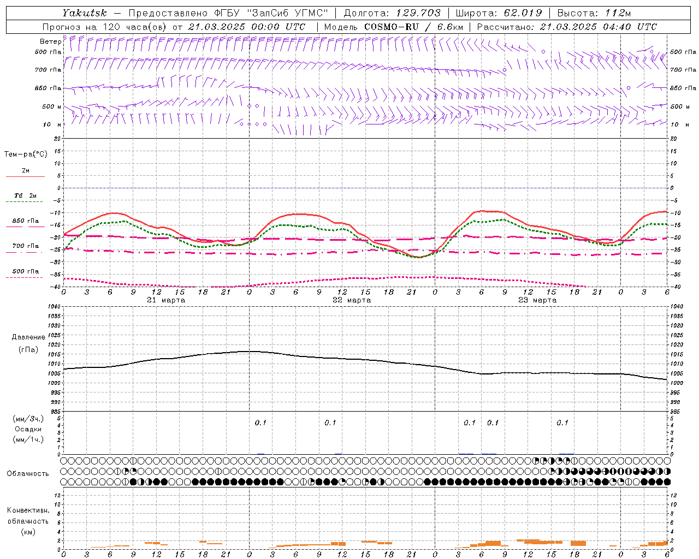699x559 pixels.
Task: Click the "21 марта" date label
Action: click(166, 300)
